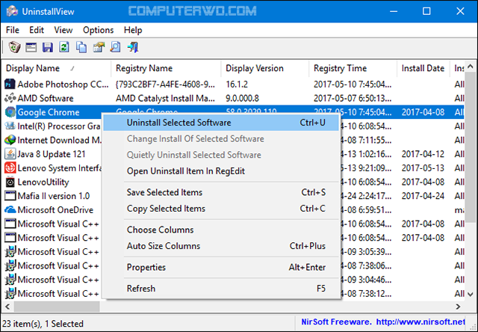478x332 pixels.
Task: Click the version 16.1.2 cell
Action: pyautogui.click(x=237, y=84)
